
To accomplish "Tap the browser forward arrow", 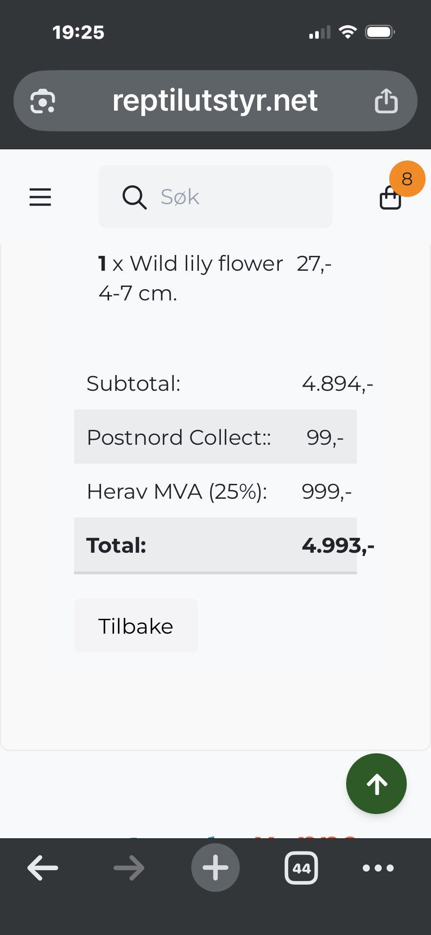I will pyautogui.click(x=129, y=868).
